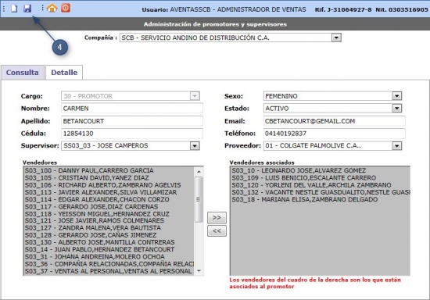Viewport: 430px width, 300px height.
Task: Switch to the Consulta tab
Action: 23,73
